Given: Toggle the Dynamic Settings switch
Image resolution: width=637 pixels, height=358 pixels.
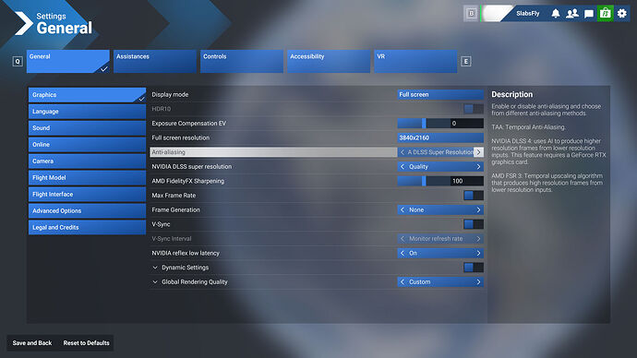Looking at the screenshot, I should (474, 268).
